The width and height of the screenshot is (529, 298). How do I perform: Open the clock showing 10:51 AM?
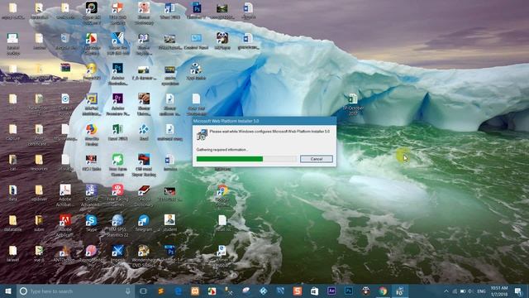(x=499, y=291)
